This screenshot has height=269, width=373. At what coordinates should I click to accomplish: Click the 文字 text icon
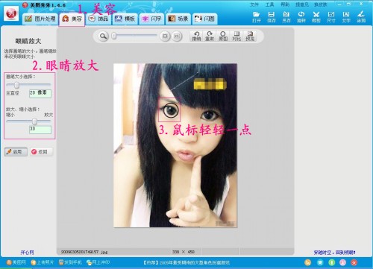coord(346,17)
